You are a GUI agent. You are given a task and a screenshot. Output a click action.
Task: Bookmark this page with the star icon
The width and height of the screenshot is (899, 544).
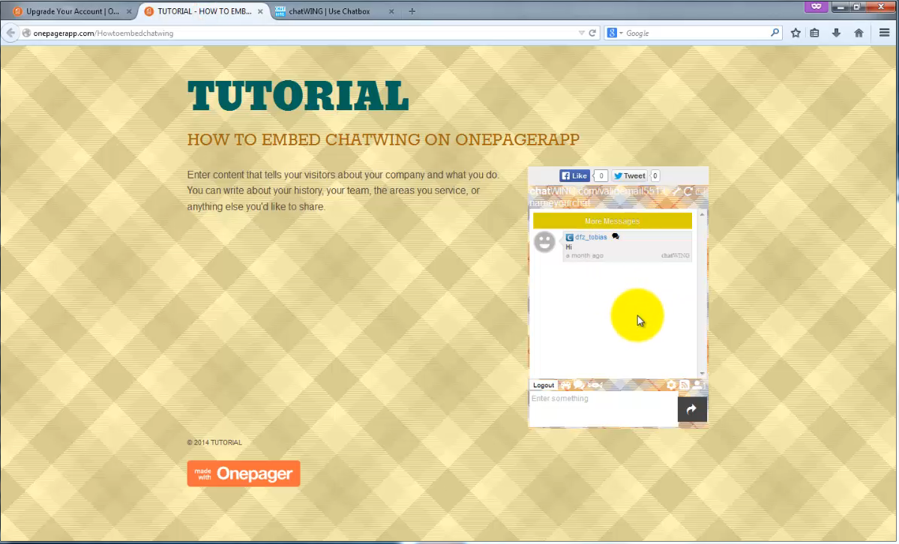point(796,33)
